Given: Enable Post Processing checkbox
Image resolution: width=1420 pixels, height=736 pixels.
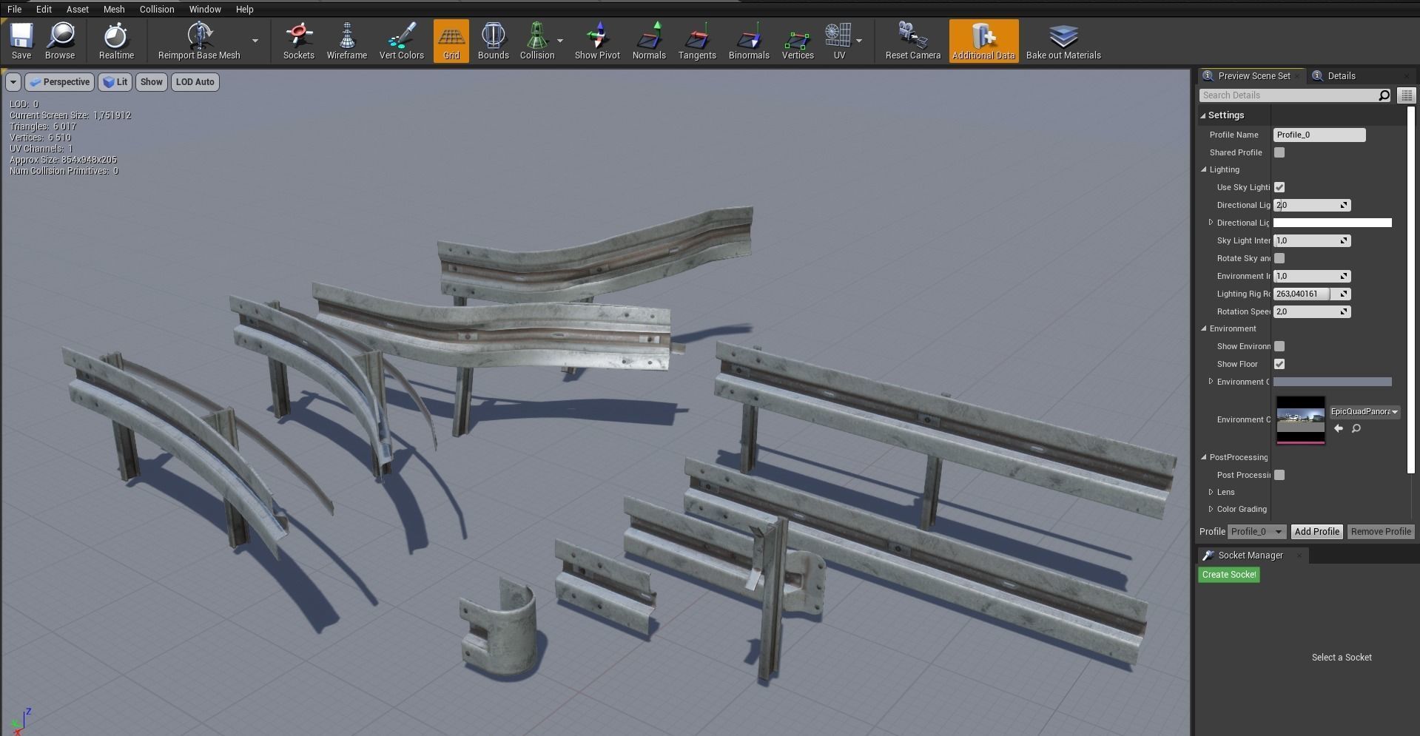Looking at the screenshot, I should (1279, 475).
